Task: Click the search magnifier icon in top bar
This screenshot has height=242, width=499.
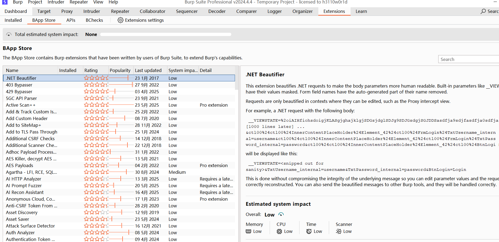Action: click(483, 11)
